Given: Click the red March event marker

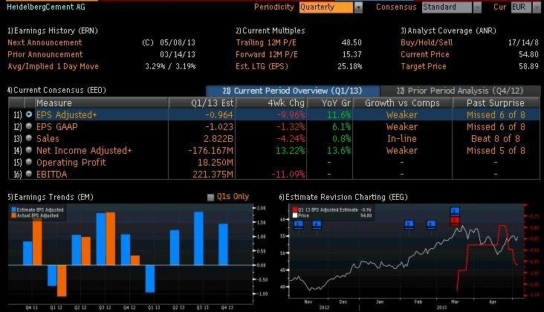Looking at the screenshot, I should 455,220.
